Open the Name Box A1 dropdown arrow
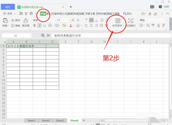Image resolution: width=172 pixels, height=125 pixels. [x=31, y=35]
